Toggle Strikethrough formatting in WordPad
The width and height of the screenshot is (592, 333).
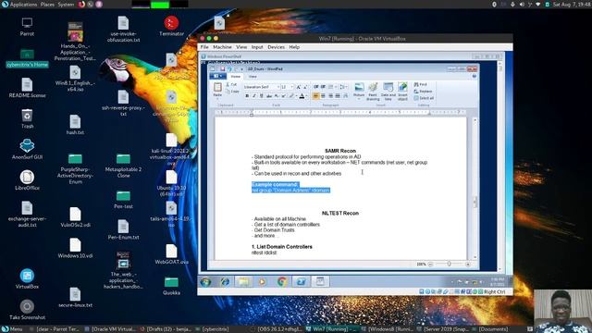click(269, 96)
